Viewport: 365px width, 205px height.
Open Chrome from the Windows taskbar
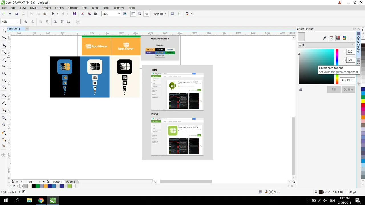click(x=41, y=200)
